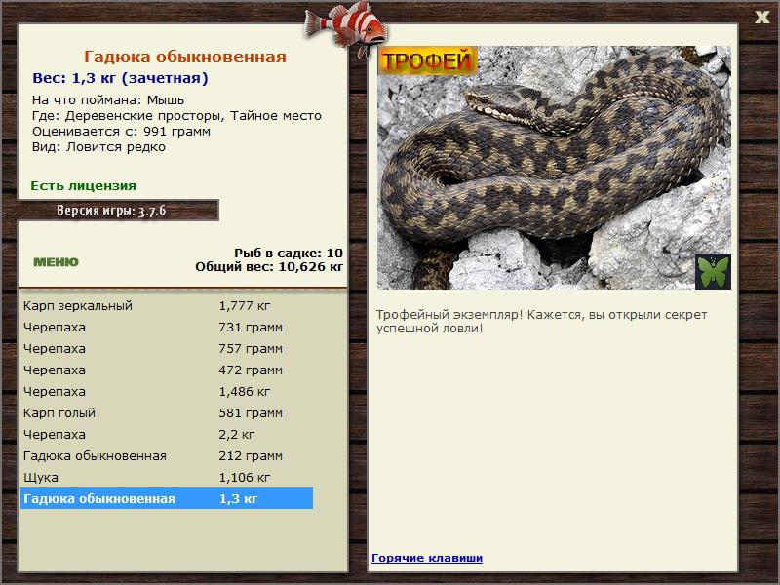Click the orange ТРОФЕЙ badge
Viewport: 780px width, 585px height.
427,60
